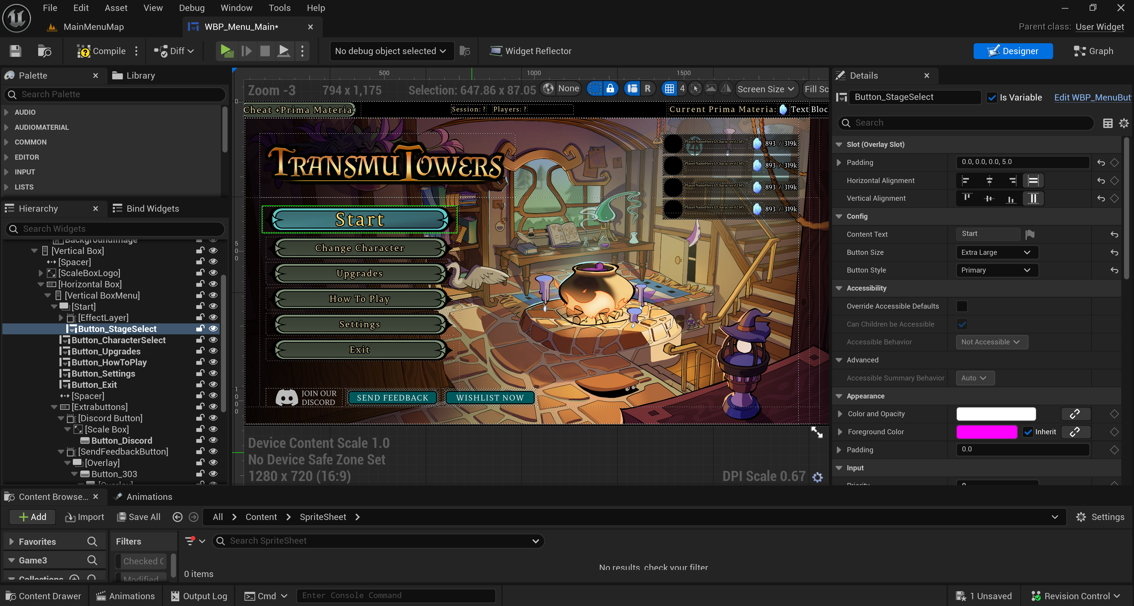
Task: Open the Asset menu
Action: [116, 8]
